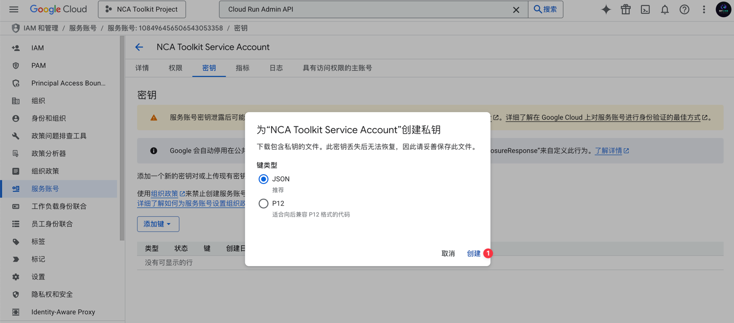Select the P12 key type
Screen dimensions: 734x323
tap(264, 204)
